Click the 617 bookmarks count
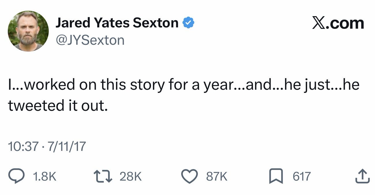The image size is (375, 195). 302,176
